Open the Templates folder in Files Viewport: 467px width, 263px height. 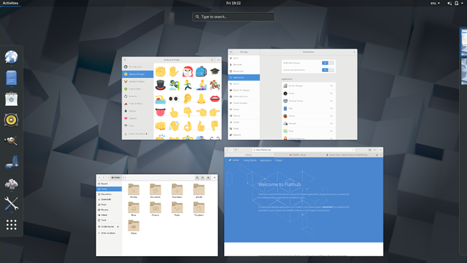199,209
